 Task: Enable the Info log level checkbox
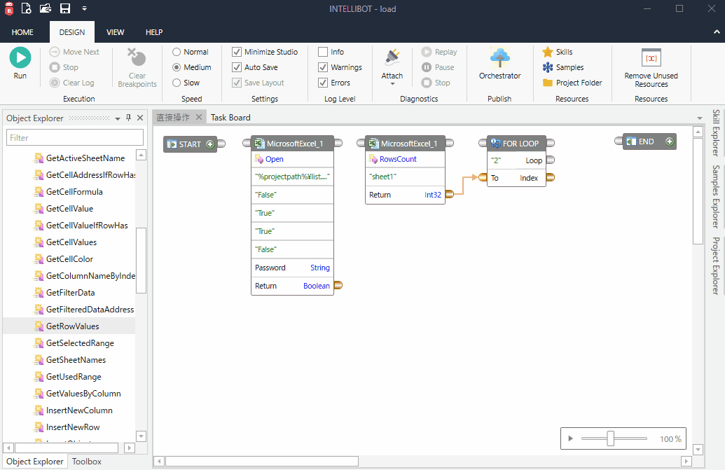[324, 51]
